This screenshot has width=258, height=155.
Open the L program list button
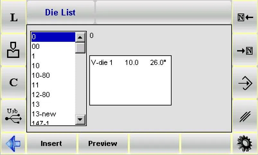(13, 17)
